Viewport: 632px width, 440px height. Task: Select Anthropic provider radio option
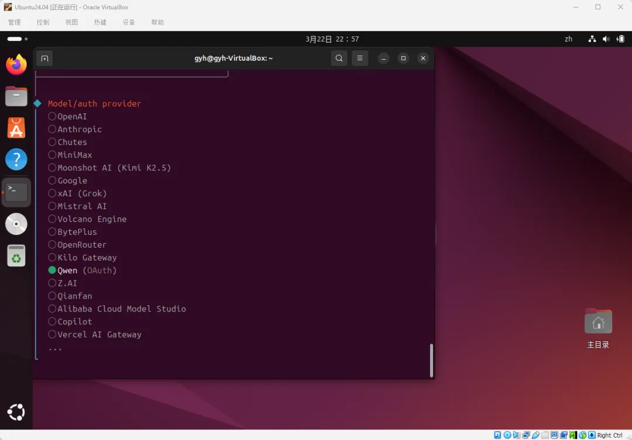coord(75,129)
